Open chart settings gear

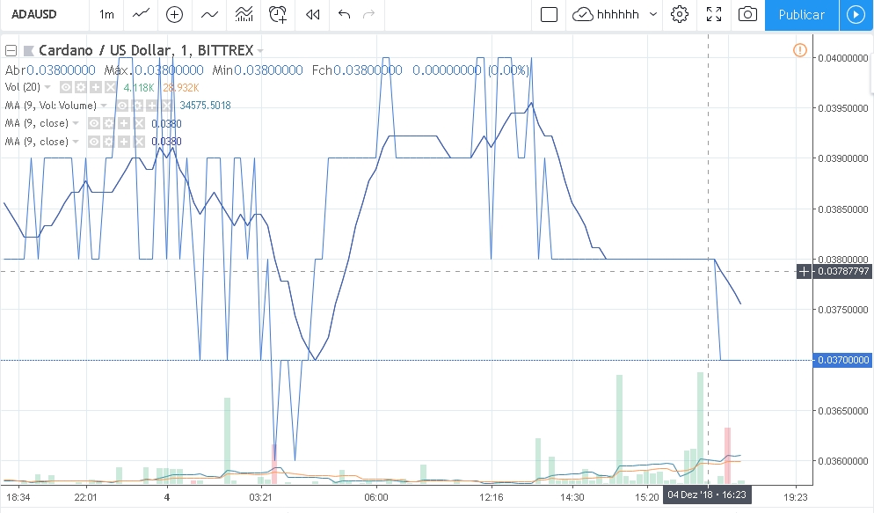679,14
